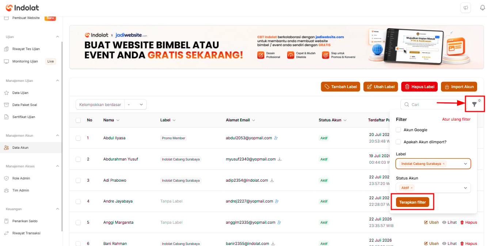Tick the Akun Google filter checkbox

point(398,130)
